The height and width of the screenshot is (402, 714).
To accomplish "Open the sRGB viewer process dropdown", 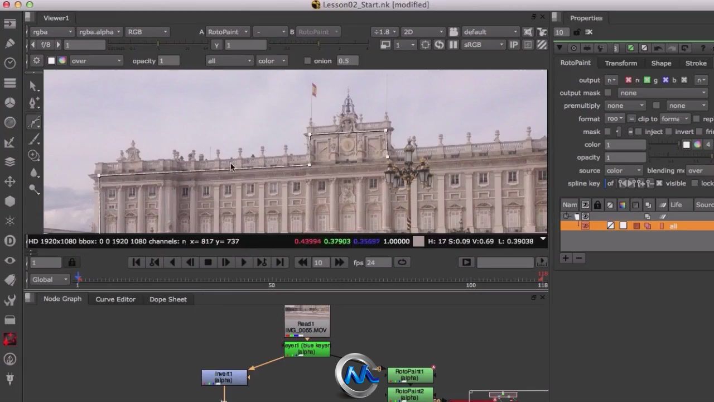I will [x=483, y=45].
